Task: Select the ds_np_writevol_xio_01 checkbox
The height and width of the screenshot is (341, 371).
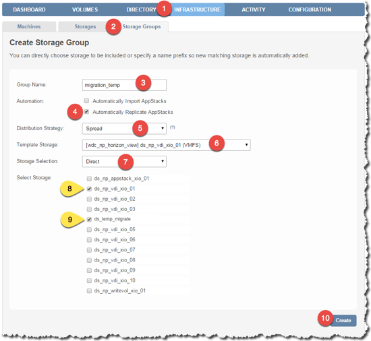Action: coord(89,290)
